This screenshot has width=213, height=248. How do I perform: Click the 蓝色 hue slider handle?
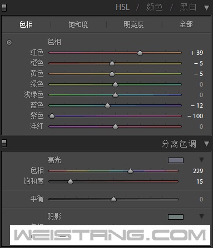click(x=107, y=105)
